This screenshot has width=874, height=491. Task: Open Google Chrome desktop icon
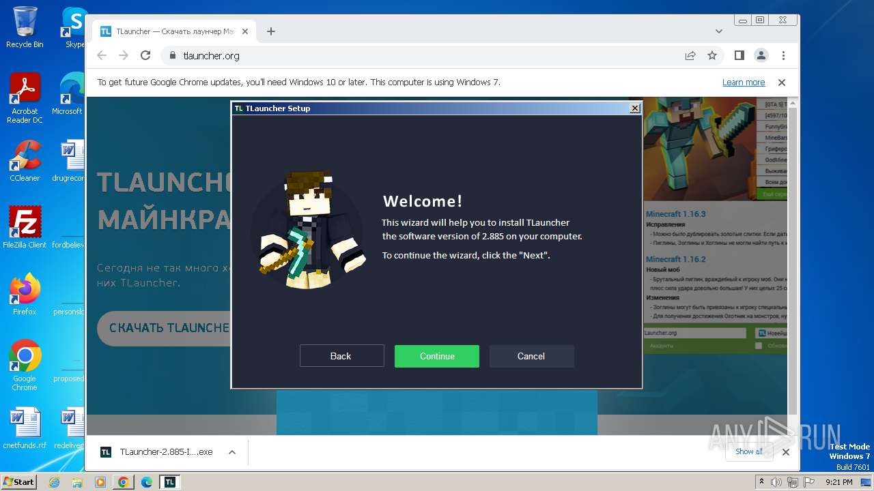(x=25, y=366)
